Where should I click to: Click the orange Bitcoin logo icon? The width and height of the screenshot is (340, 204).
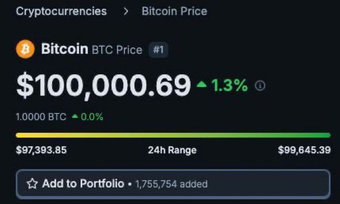25,49
